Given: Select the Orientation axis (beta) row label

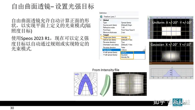Looking at the screenshot, I should pyautogui.click(x=111, y=45).
